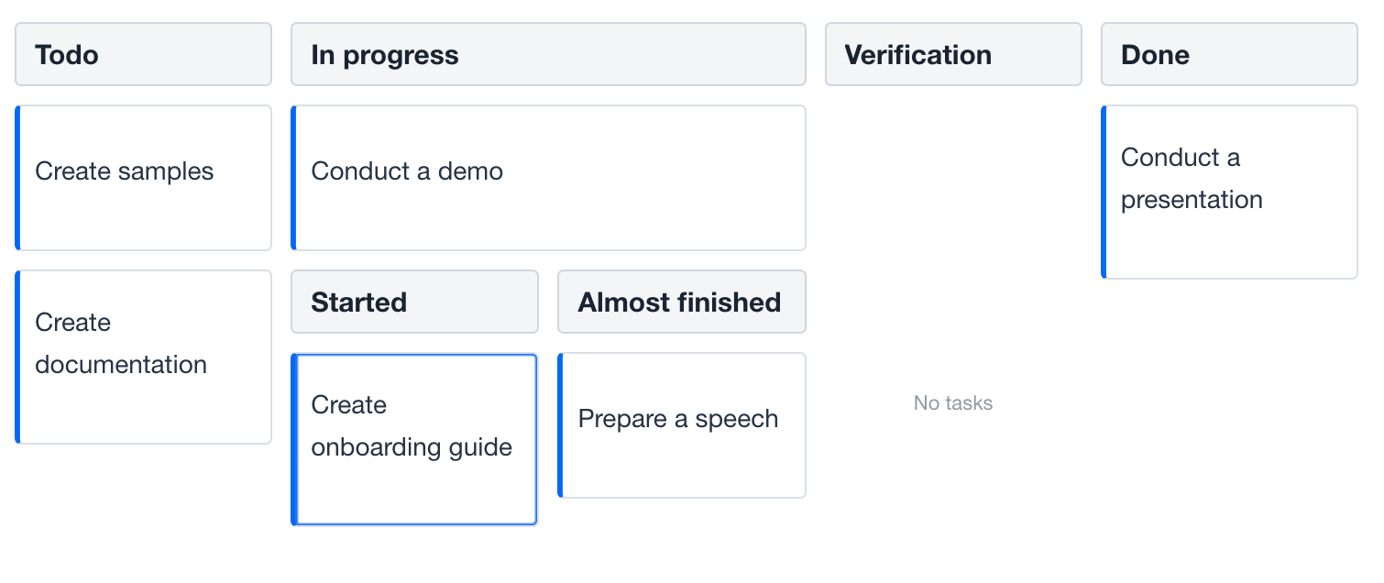This screenshot has height=583, width=1384.
Task: Open the Prepare a speech card
Action: 683,425
